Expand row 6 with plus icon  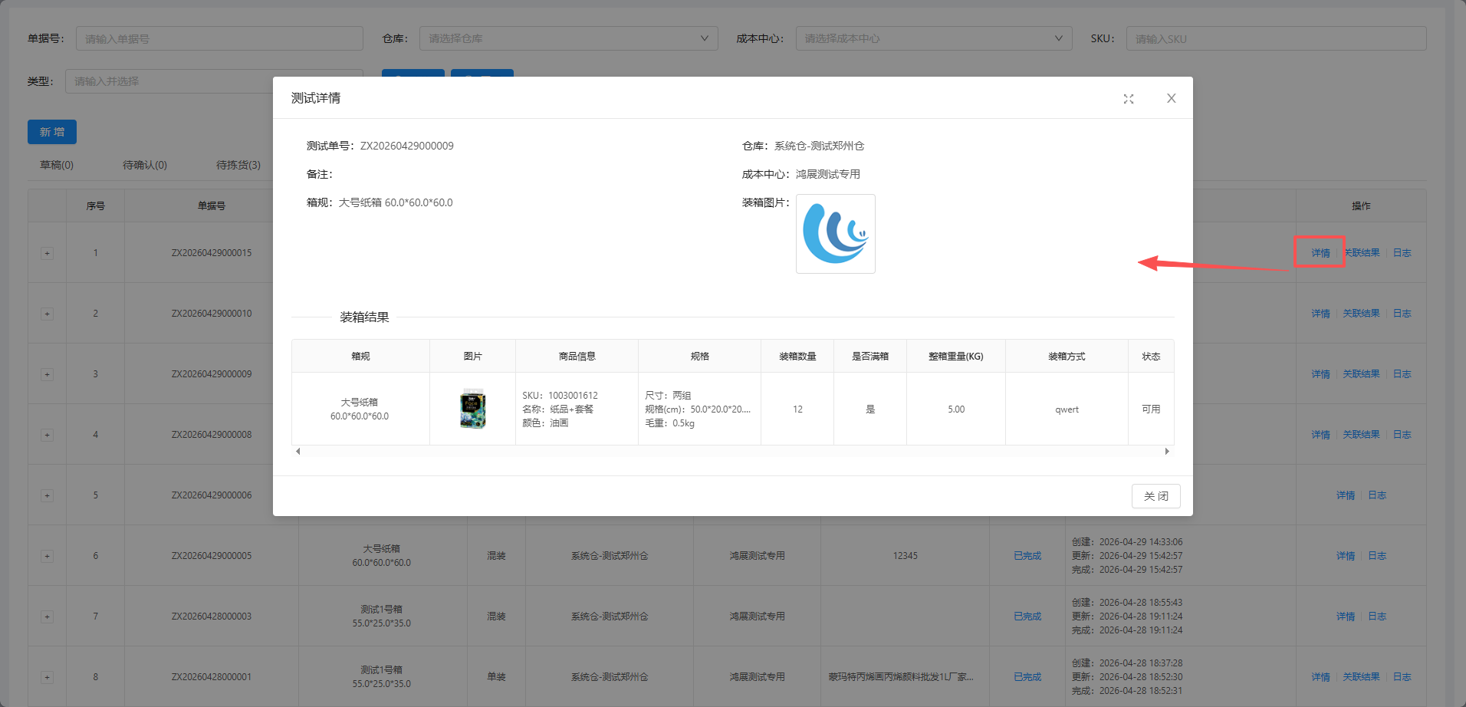[47, 556]
